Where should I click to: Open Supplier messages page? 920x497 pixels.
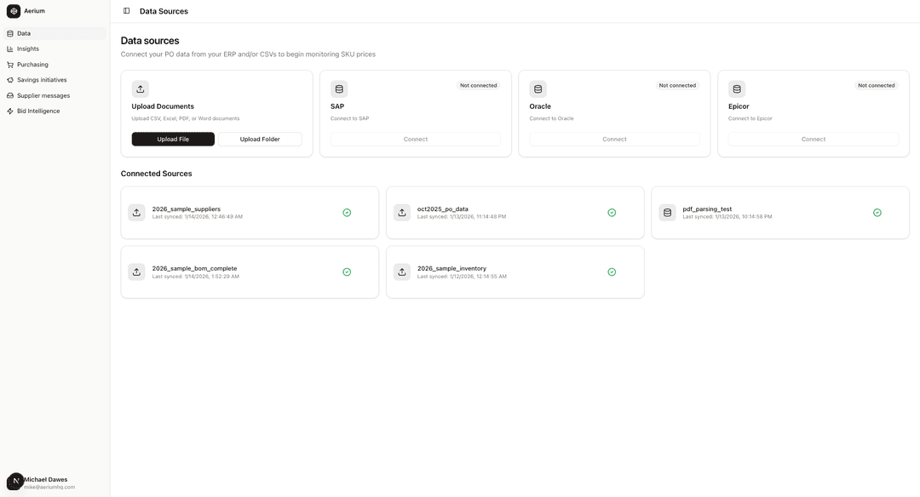43,95
